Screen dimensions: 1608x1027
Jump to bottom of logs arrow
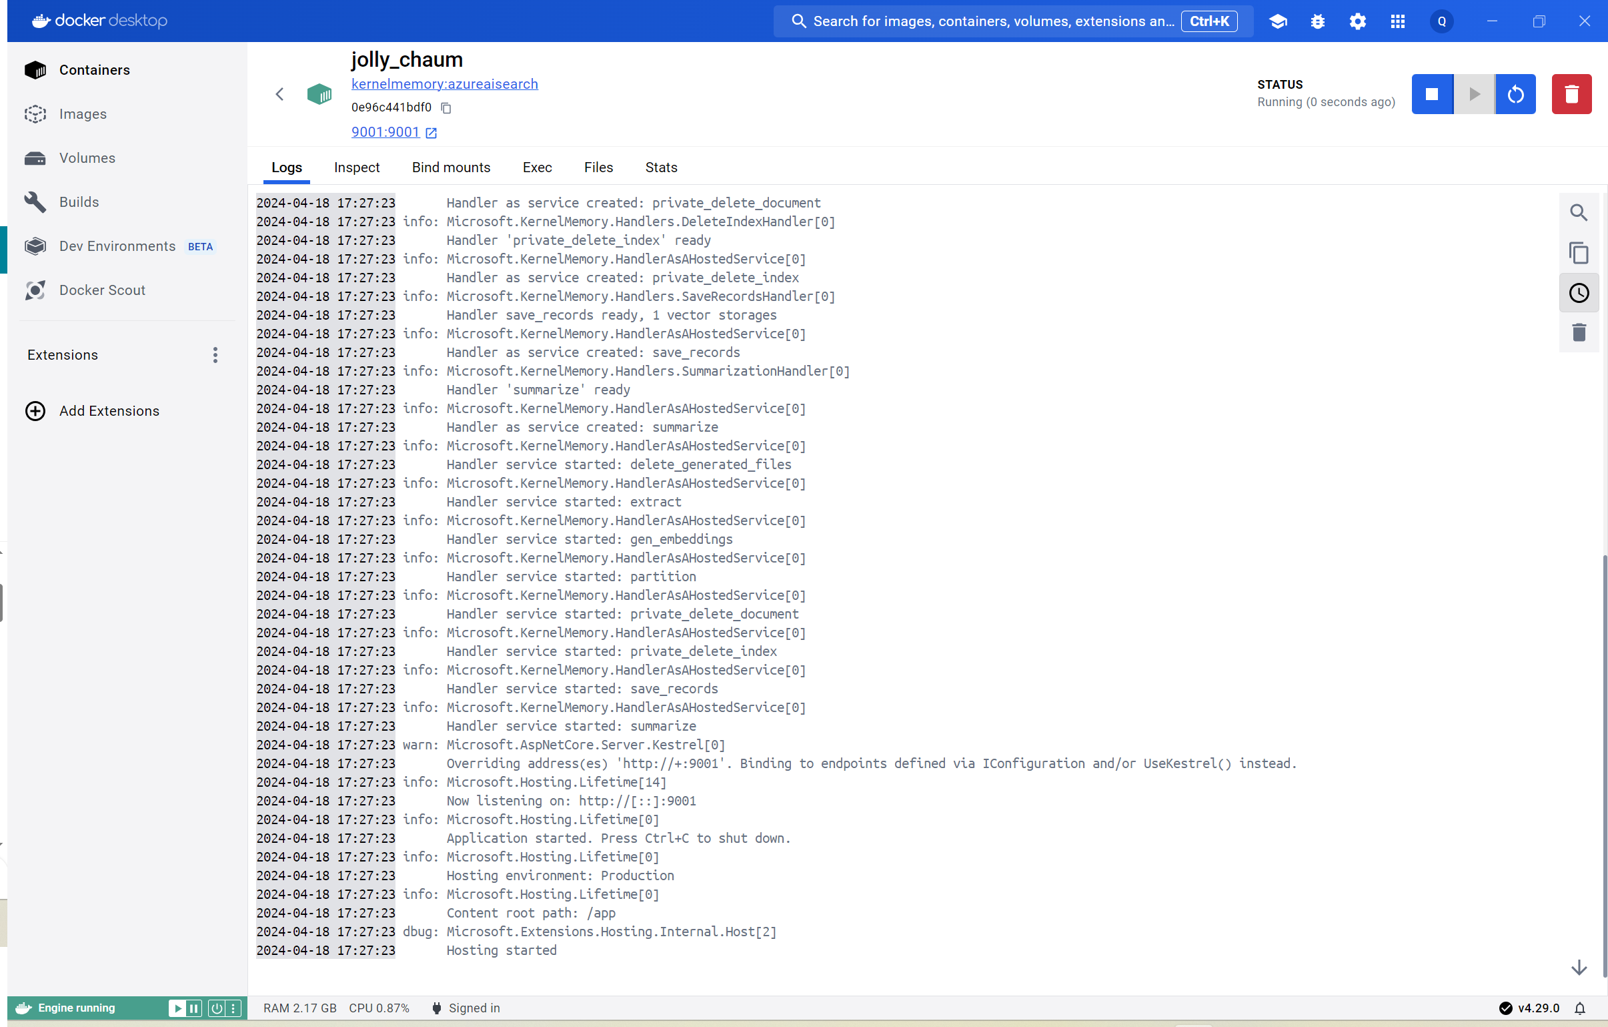[x=1579, y=968]
